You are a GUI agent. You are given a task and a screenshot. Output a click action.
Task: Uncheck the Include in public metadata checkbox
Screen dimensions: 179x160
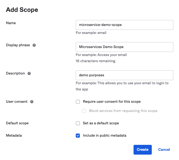(x=78, y=136)
